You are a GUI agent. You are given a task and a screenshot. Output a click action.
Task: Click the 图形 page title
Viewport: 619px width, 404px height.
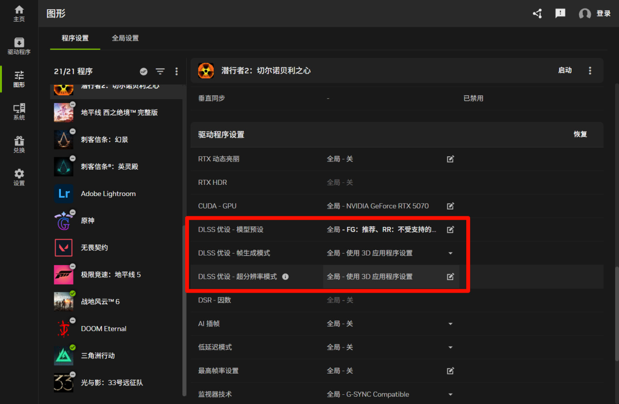56,14
